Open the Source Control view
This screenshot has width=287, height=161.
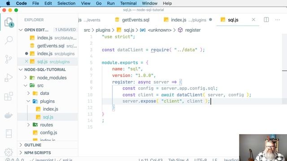point(9,59)
